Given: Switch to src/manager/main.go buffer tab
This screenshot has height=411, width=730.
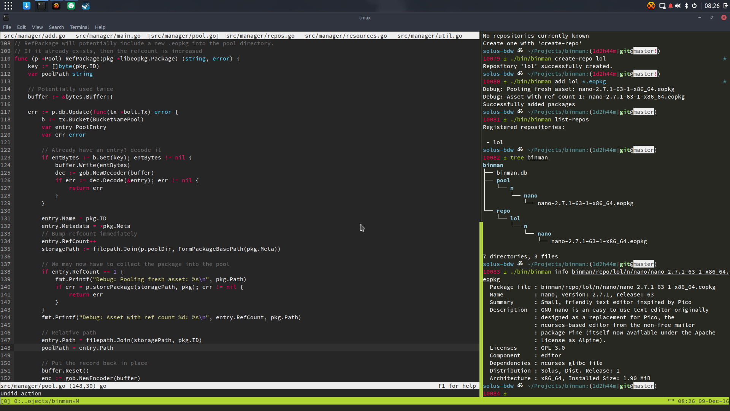Looking at the screenshot, I should 108,36.
